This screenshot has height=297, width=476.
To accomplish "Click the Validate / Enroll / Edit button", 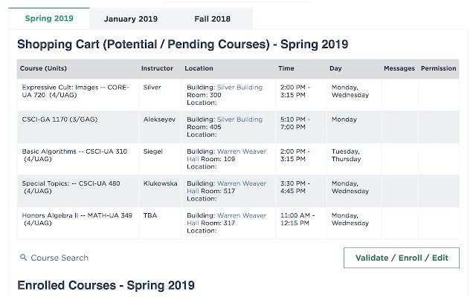I will coord(402,258).
